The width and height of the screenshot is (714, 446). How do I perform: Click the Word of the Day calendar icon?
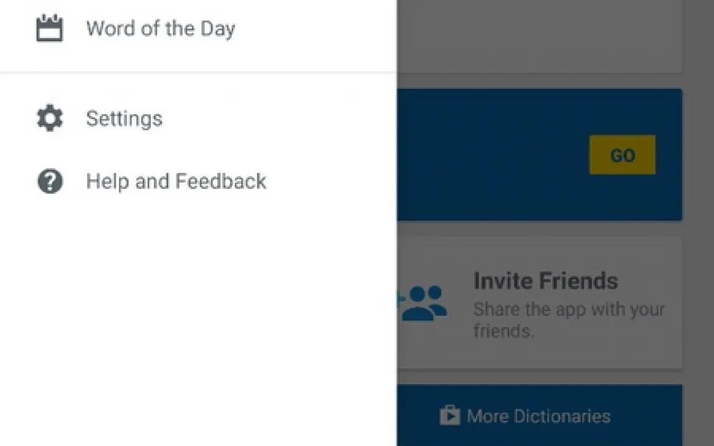[x=49, y=29]
